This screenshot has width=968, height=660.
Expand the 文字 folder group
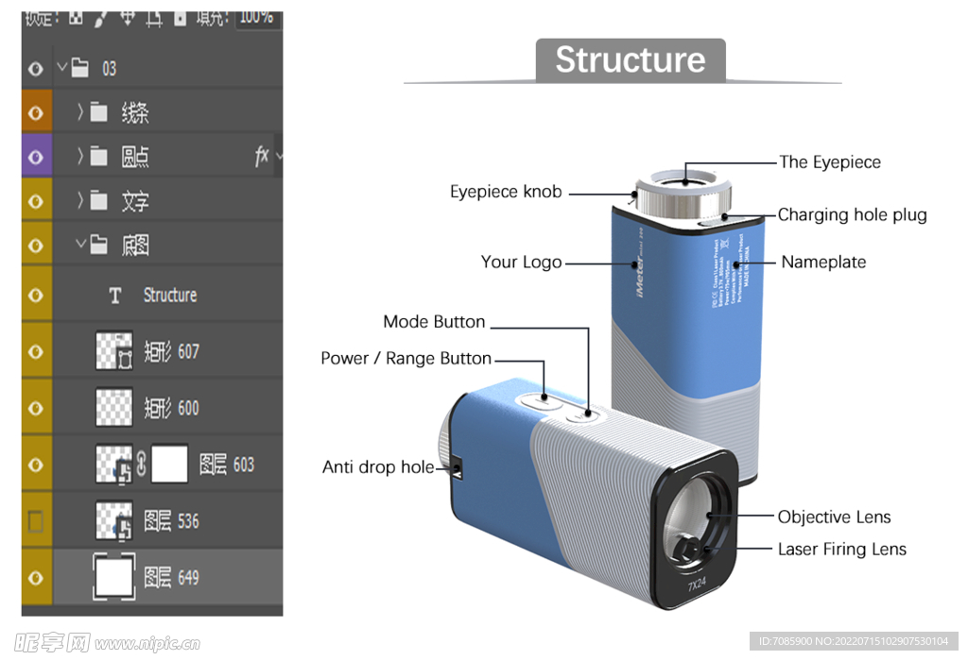point(80,201)
